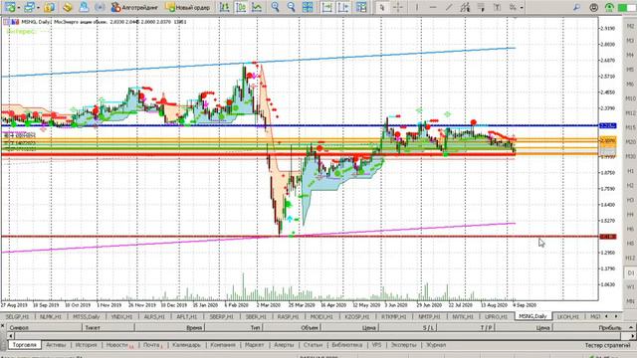Click the Новый ордер button

(188, 7)
